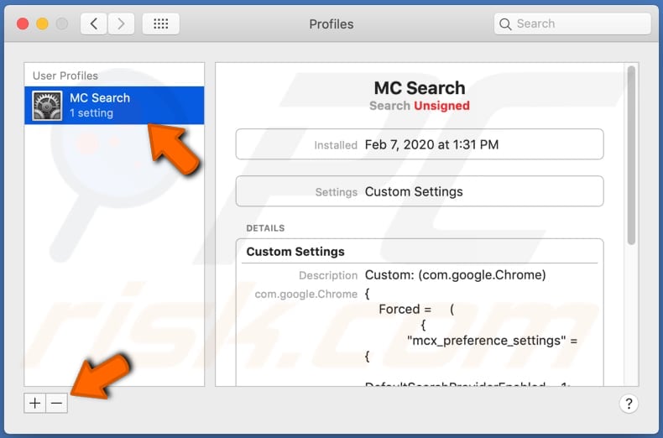663x438 pixels.
Task: Click description Custom: (com.google.Chrome)
Action: tap(456, 275)
